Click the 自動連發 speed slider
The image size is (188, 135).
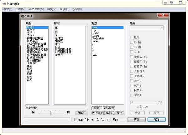[x=51, y=113]
